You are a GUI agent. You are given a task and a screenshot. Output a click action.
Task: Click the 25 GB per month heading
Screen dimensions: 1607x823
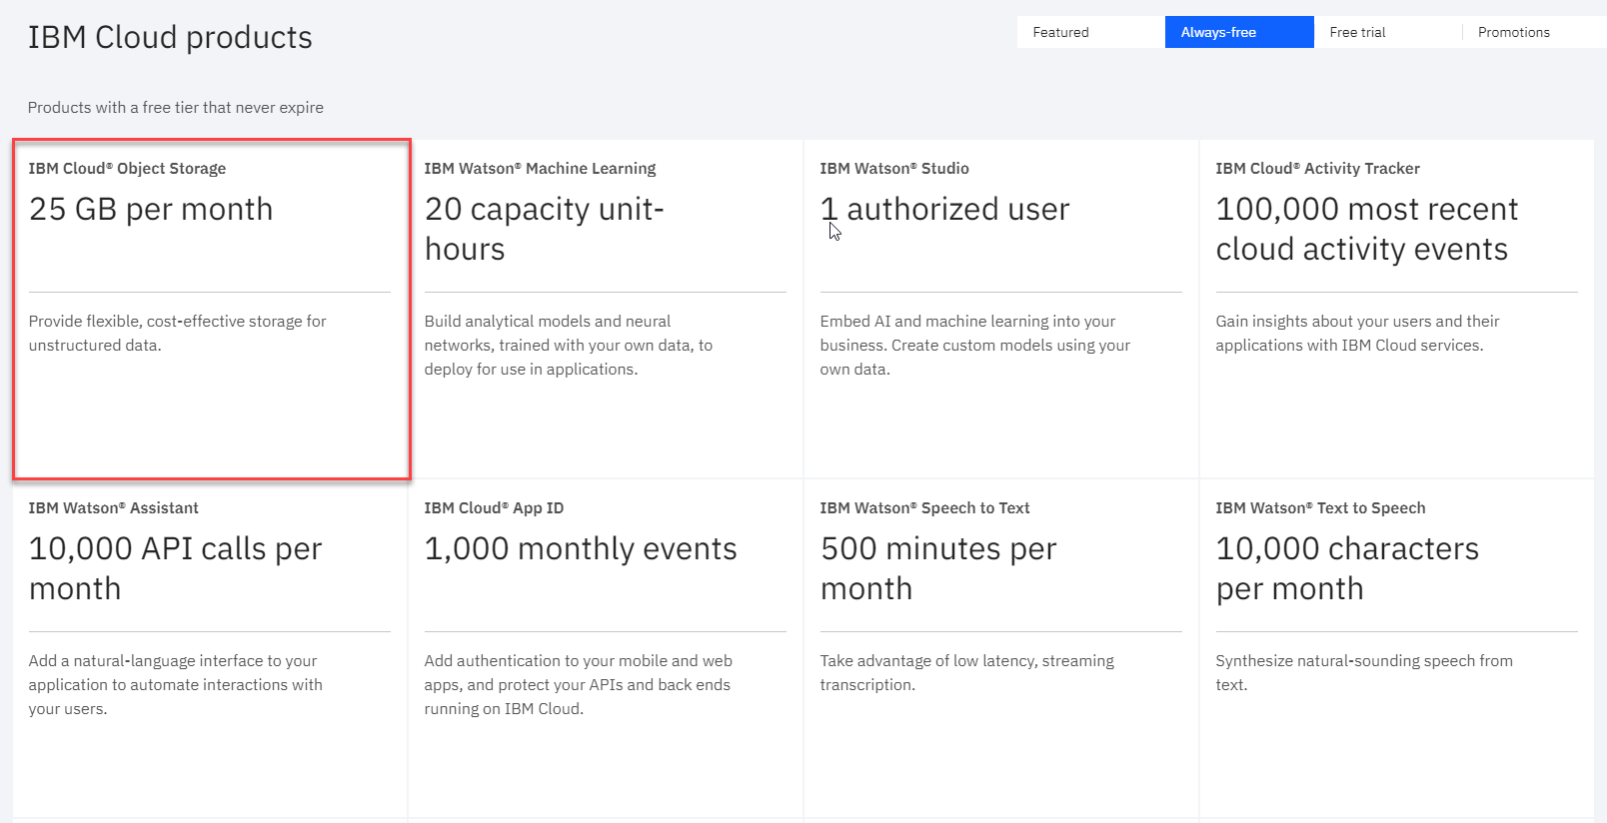pos(151,209)
